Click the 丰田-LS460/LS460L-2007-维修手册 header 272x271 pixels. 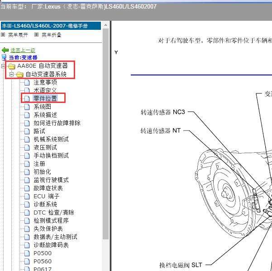point(51,26)
